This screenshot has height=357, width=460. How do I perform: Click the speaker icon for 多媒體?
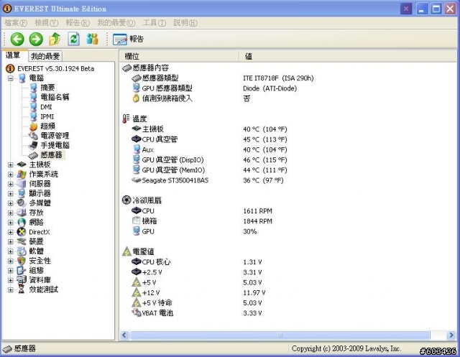point(22,203)
